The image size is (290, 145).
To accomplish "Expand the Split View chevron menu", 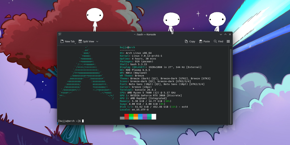I will click(97, 41).
